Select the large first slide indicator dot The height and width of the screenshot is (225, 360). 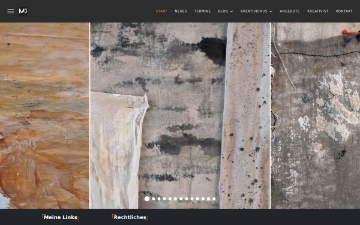click(x=147, y=199)
